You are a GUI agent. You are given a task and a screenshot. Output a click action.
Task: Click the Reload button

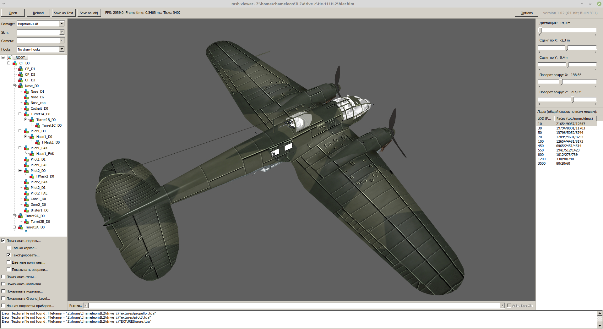(38, 13)
